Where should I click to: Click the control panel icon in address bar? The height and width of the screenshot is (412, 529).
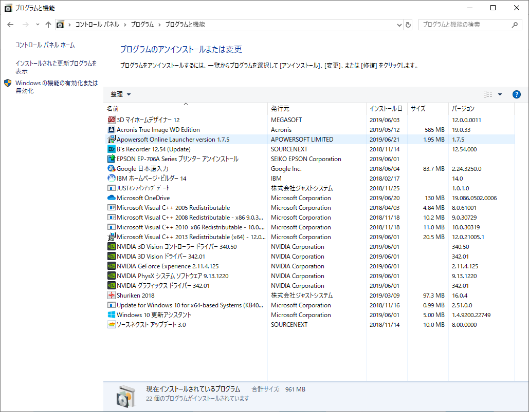click(x=60, y=25)
